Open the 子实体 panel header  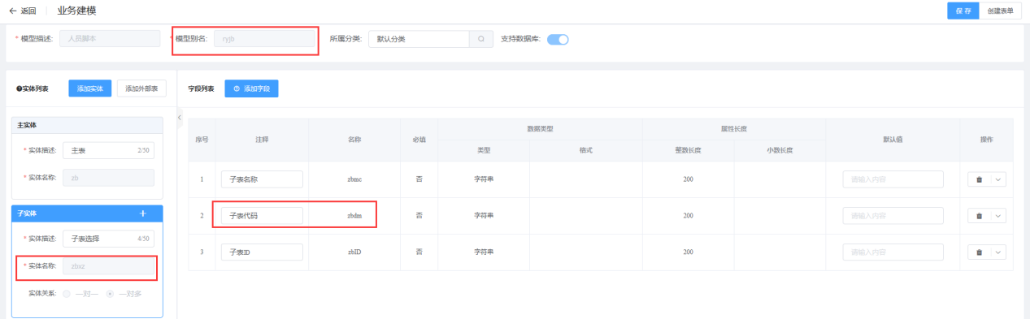tap(87, 213)
